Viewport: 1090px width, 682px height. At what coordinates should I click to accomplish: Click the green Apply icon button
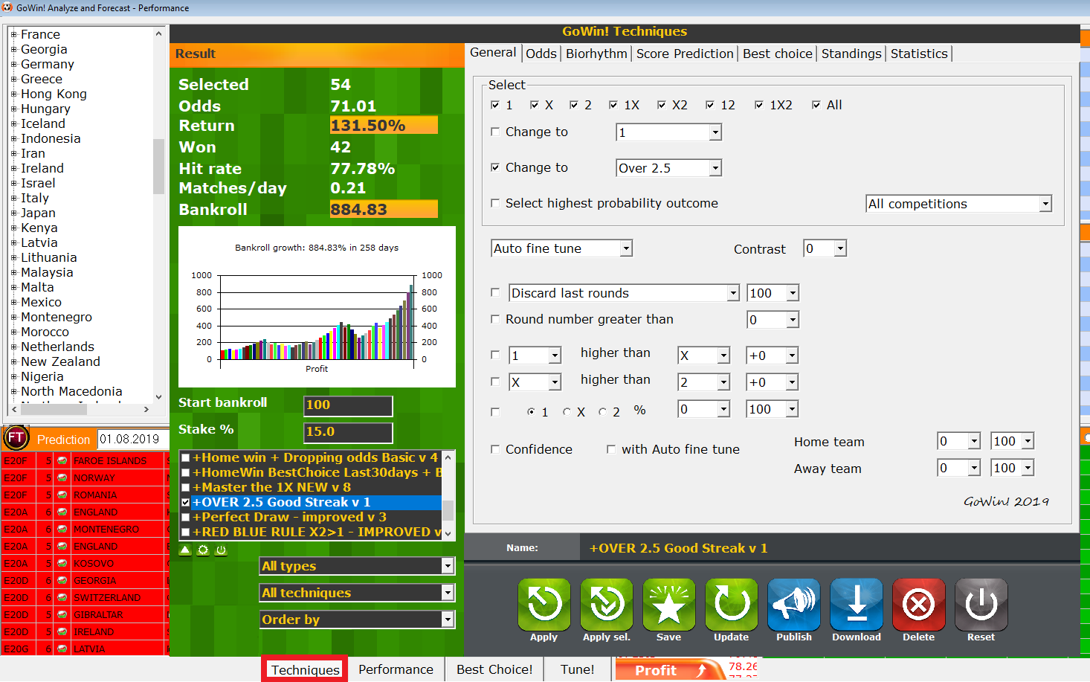pos(544,605)
